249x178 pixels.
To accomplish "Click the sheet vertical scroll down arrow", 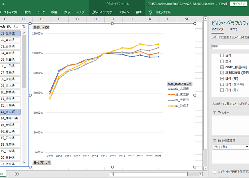I will (205, 169).
